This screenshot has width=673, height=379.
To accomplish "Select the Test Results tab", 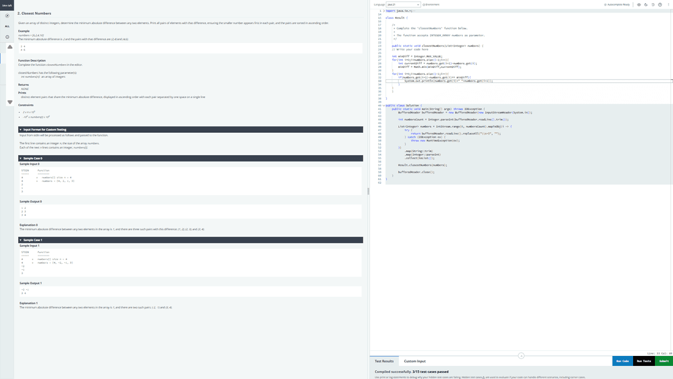I will pos(384,361).
